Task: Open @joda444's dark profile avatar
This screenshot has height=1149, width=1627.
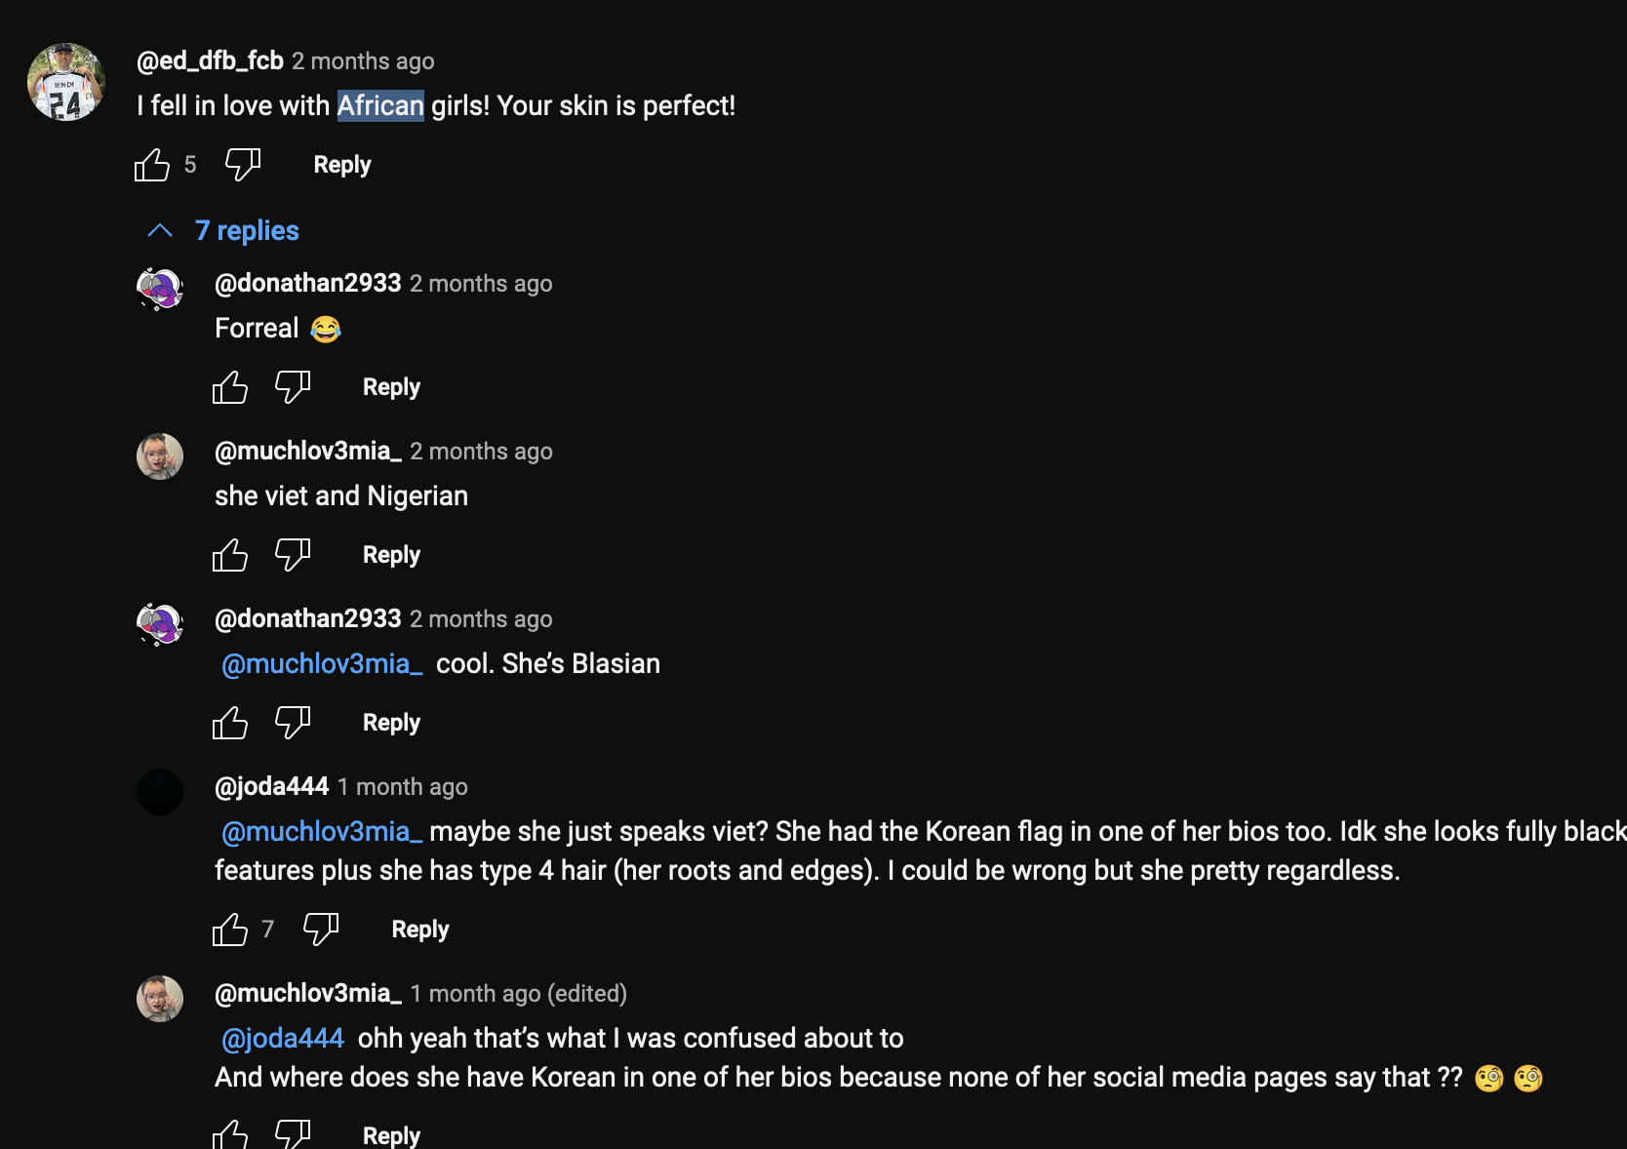Action: point(160,792)
